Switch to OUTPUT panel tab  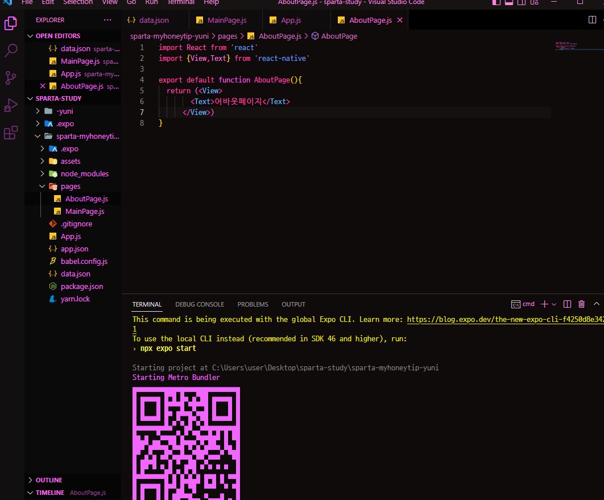coord(293,304)
